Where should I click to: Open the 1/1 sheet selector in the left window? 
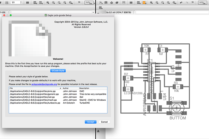(x=16, y=3)
